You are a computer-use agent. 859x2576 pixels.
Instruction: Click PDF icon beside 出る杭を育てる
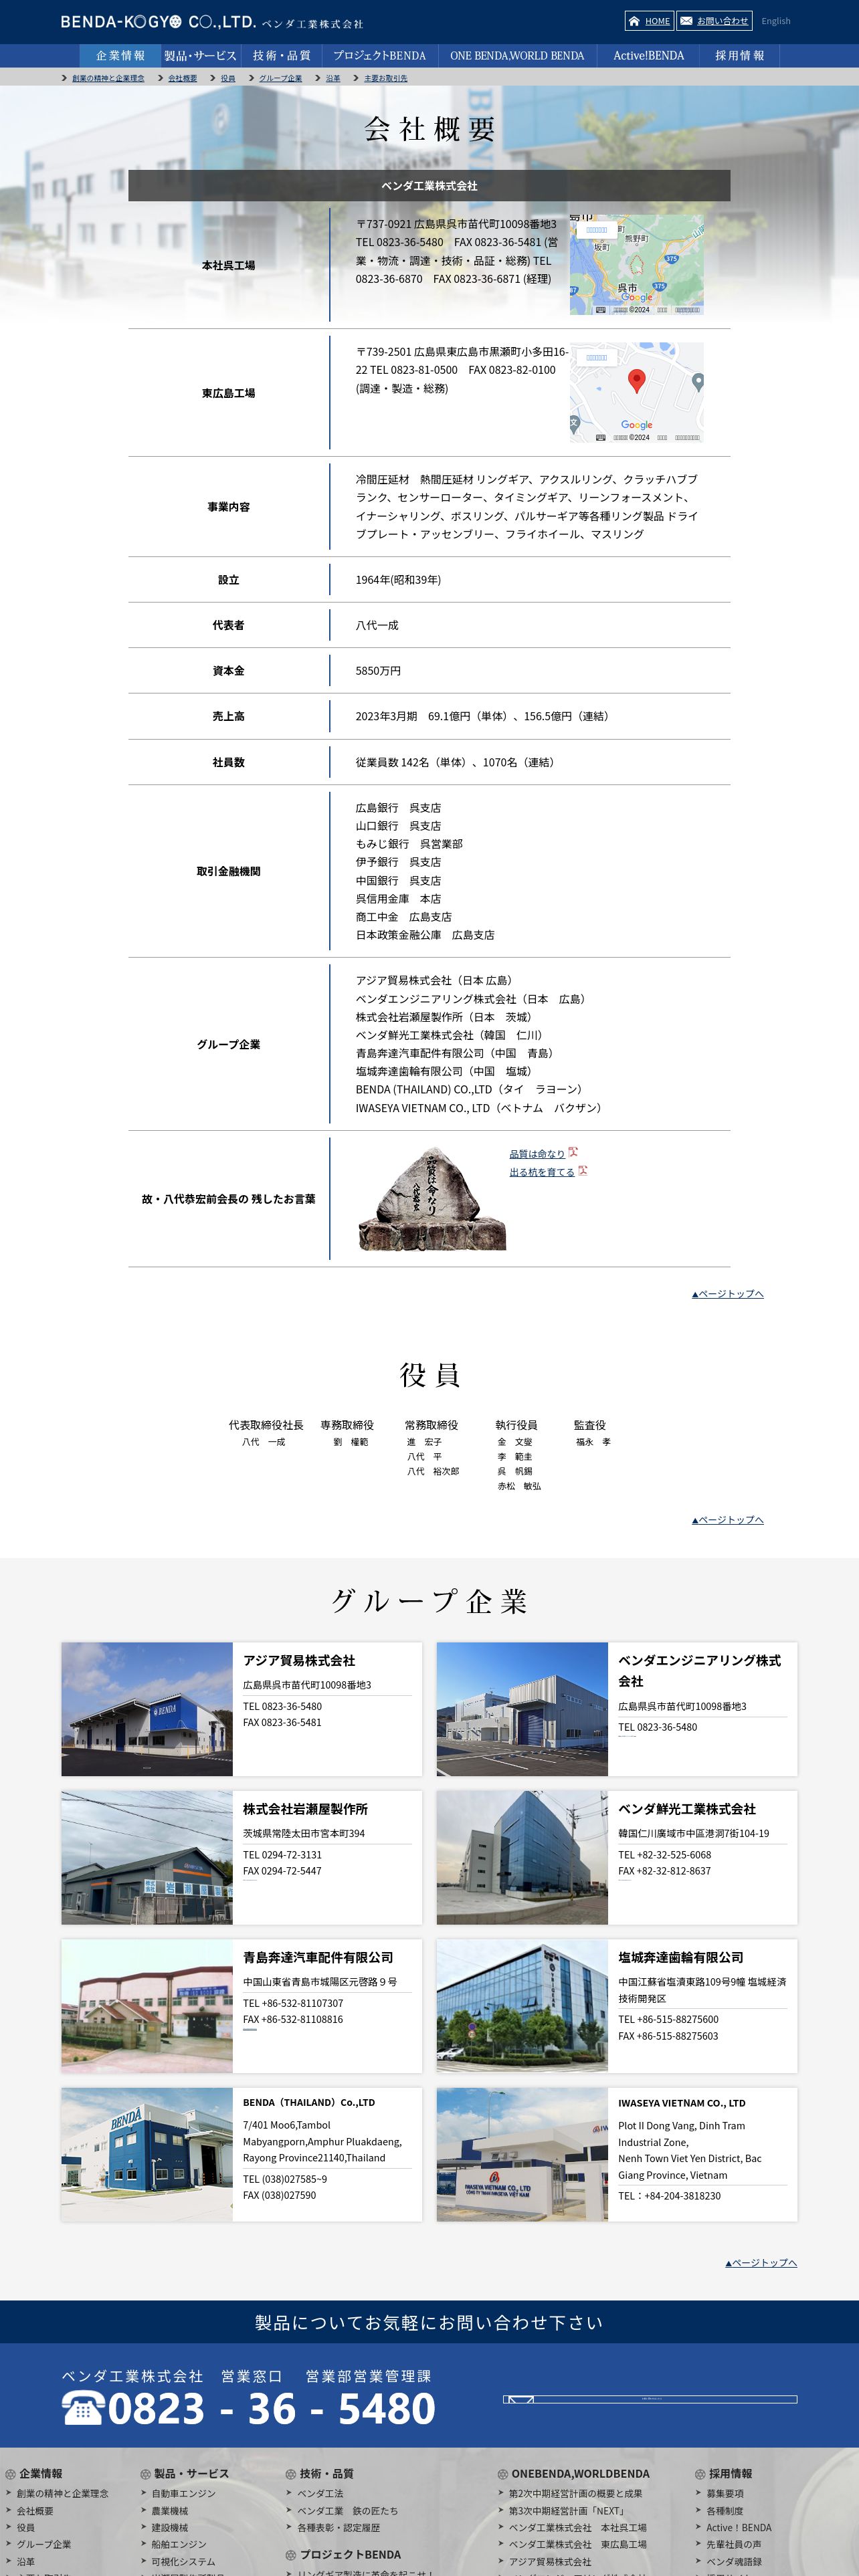click(583, 1170)
